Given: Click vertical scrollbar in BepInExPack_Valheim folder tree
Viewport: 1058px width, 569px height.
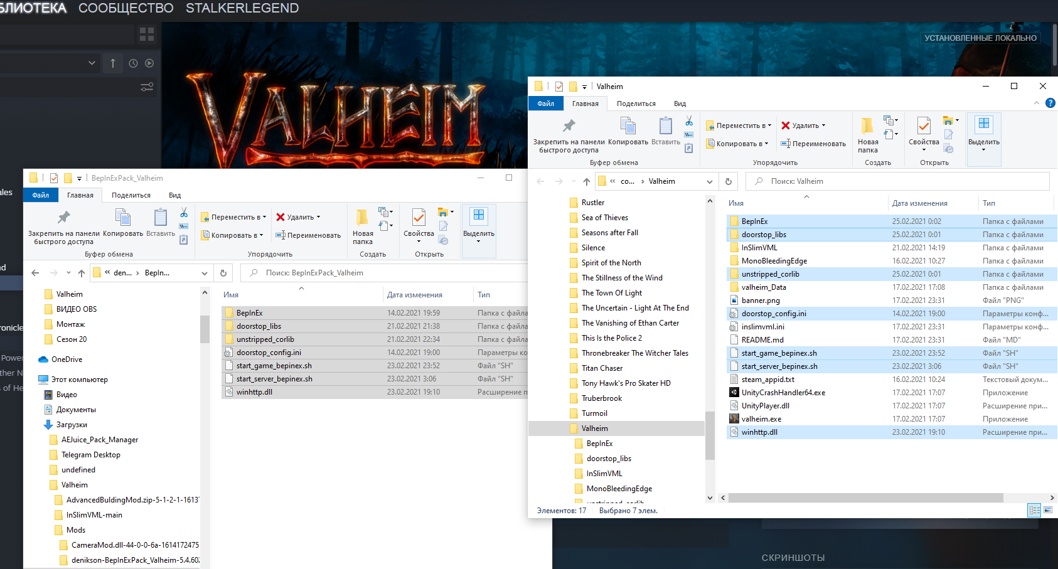Looking at the screenshot, I should (205, 329).
